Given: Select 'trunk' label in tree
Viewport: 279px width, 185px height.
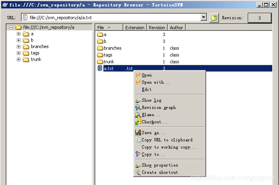Looking at the screenshot, I should (x=36, y=59).
